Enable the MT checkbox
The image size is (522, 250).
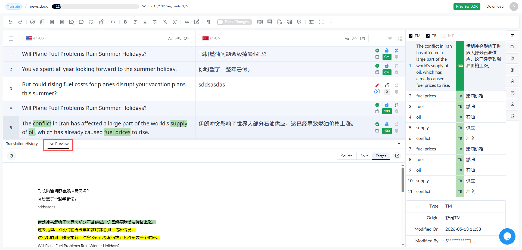click(x=444, y=36)
